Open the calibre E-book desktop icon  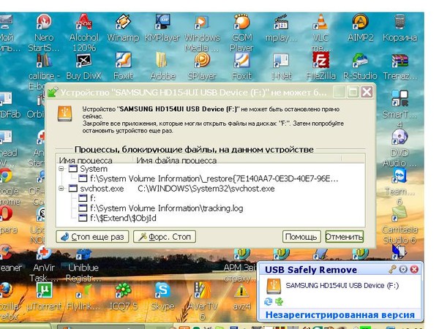click(44, 67)
